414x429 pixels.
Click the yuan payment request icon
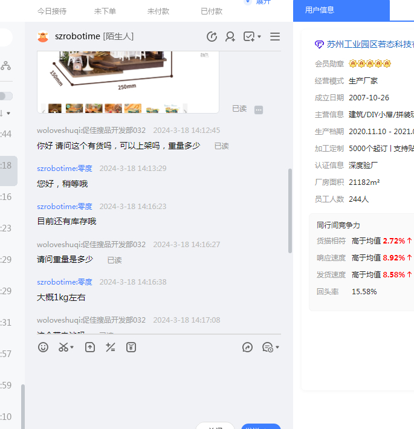(131, 347)
